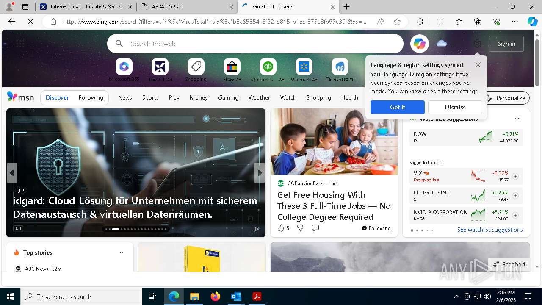Image resolution: width=542 pixels, height=305 pixels.
Task: Open the TaxACT ad shortcut
Action: click(160, 67)
